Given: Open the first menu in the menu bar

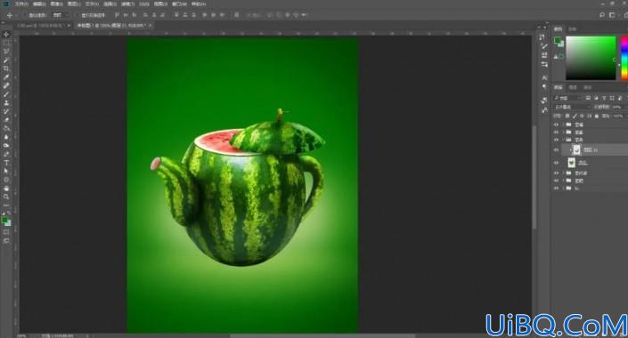Looking at the screenshot, I should tap(21, 4).
